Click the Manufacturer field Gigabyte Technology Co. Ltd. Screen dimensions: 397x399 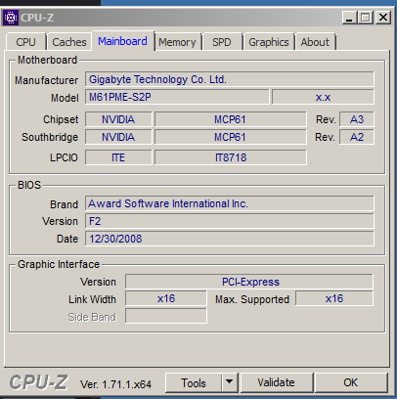click(x=230, y=79)
